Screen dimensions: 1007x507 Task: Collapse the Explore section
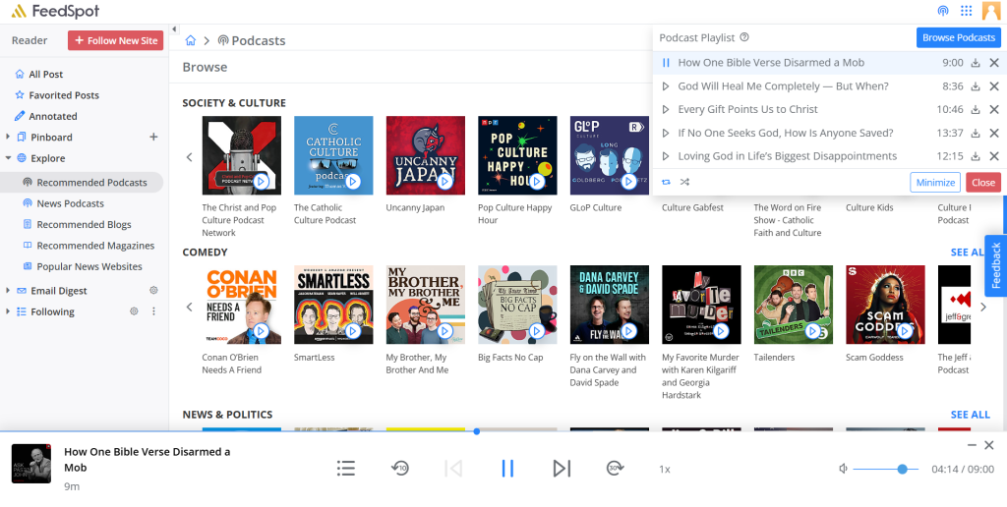pyautogui.click(x=9, y=158)
